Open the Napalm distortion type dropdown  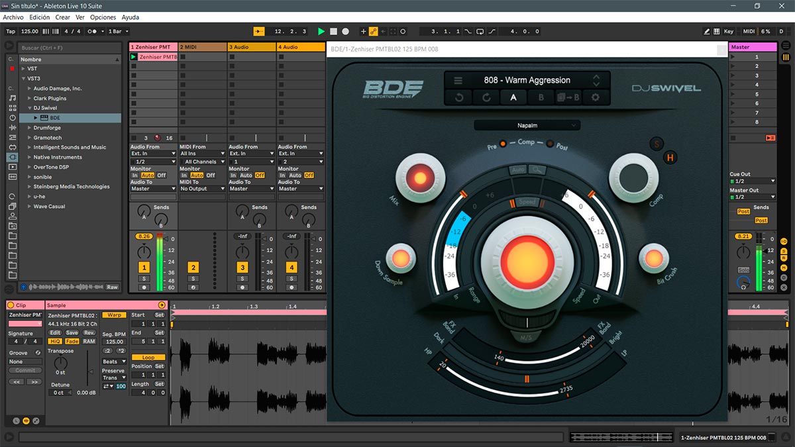tap(527, 125)
